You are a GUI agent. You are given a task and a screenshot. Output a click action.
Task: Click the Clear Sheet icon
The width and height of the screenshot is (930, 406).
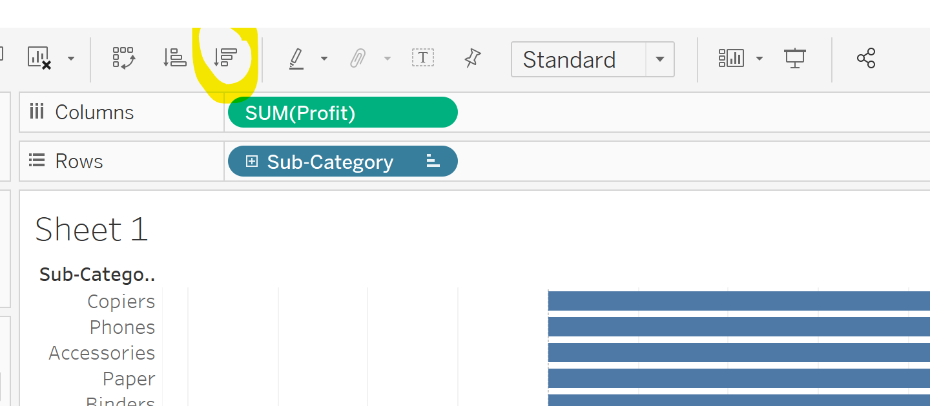coord(39,58)
